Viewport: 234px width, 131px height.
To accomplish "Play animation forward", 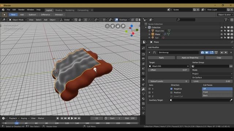I will pyautogui.click(x=72, y=118).
